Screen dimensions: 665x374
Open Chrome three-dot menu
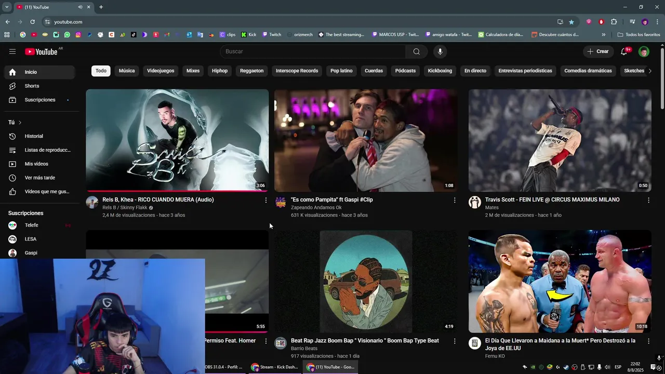pos(658,22)
